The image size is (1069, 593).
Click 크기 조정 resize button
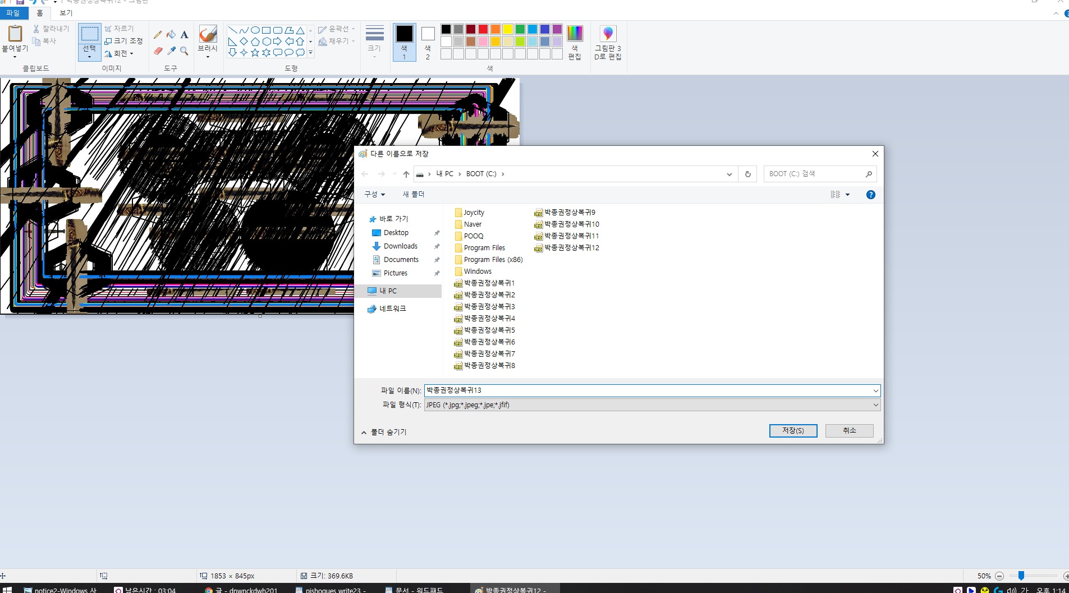tap(124, 41)
